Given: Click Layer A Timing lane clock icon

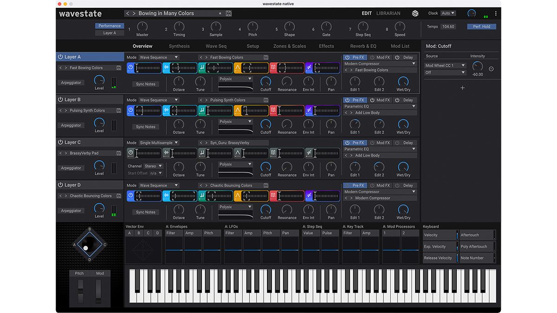Looking at the screenshot, I should [130, 68].
